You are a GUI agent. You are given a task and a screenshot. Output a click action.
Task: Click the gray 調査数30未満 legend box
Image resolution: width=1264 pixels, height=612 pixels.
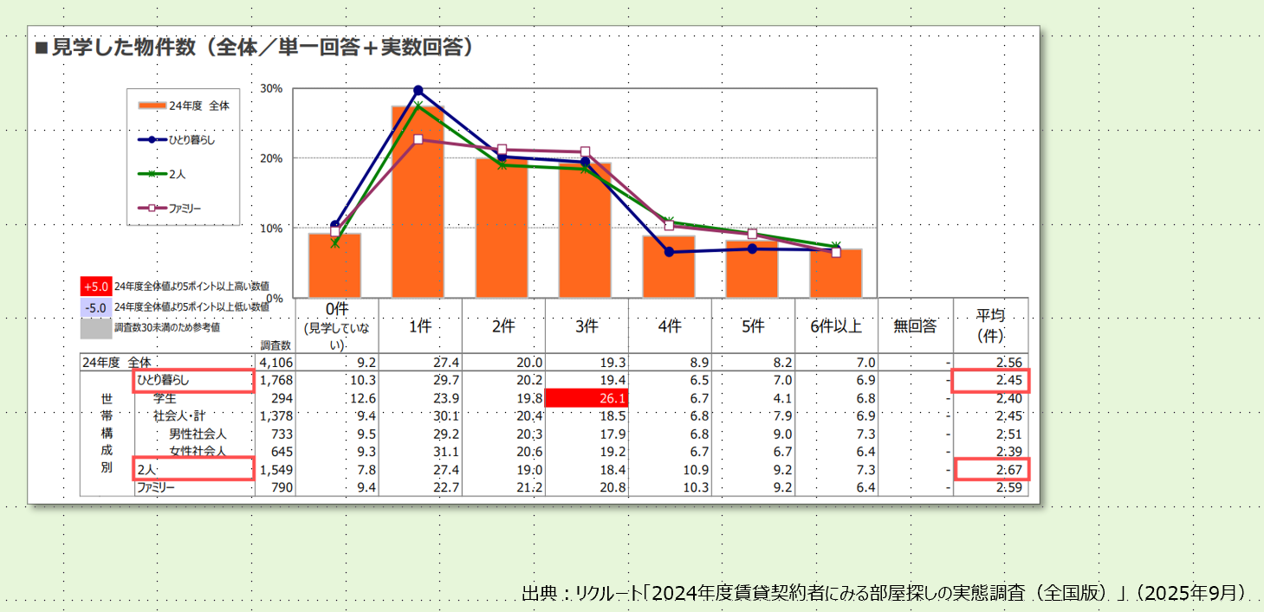pos(96,328)
